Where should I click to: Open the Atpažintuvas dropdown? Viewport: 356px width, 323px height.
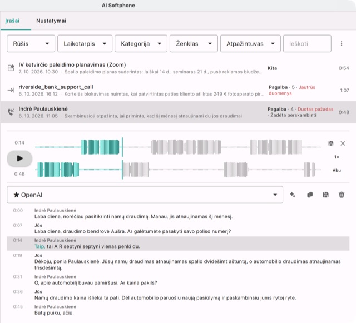click(x=250, y=43)
